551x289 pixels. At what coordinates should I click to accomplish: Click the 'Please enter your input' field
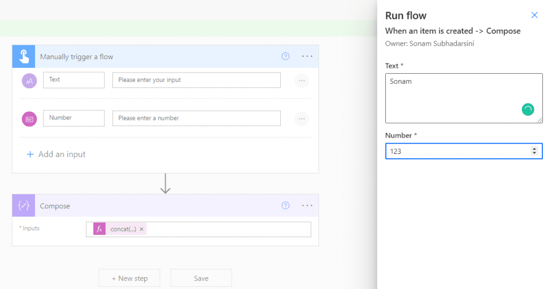click(x=196, y=80)
